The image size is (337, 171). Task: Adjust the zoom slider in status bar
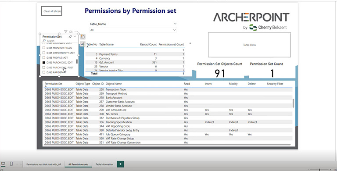pos(319,170)
